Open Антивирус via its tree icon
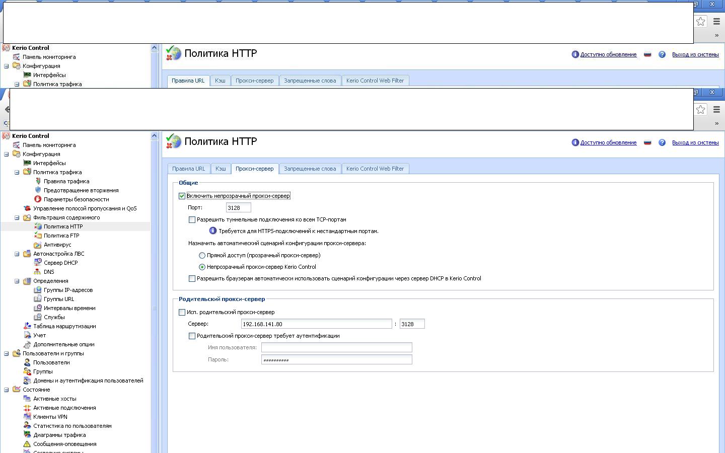Image resolution: width=725 pixels, height=453 pixels. coord(38,245)
